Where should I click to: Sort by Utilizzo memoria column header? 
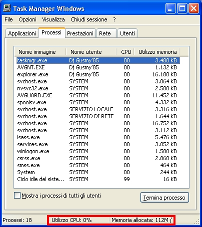[x=157, y=52]
